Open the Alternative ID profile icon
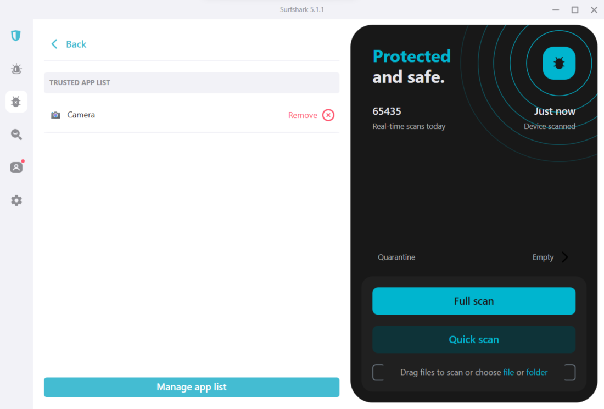The height and width of the screenshot is (409, 604). [x=16, y=167]
